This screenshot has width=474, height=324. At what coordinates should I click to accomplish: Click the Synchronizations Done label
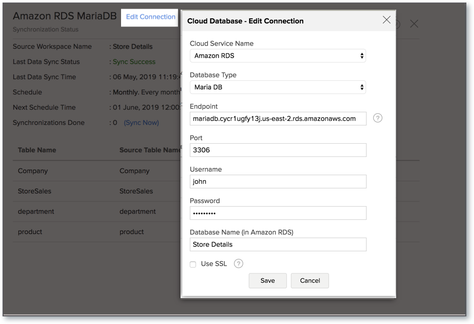tap(49, 122)
